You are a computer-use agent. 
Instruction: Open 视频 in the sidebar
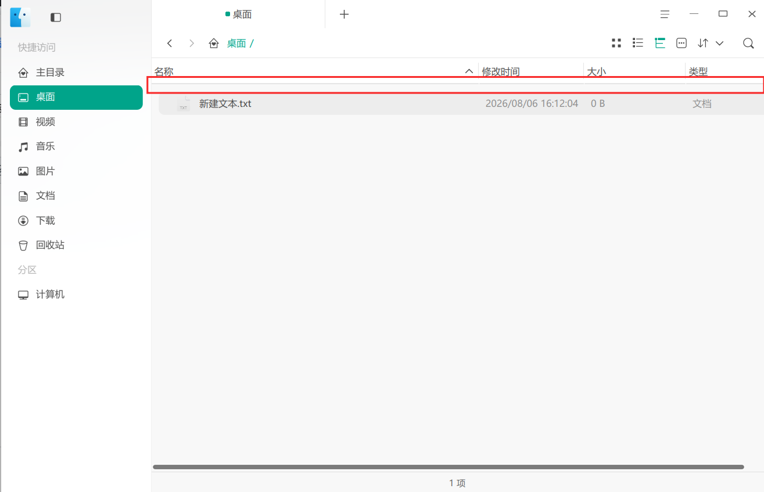point(76,122)
